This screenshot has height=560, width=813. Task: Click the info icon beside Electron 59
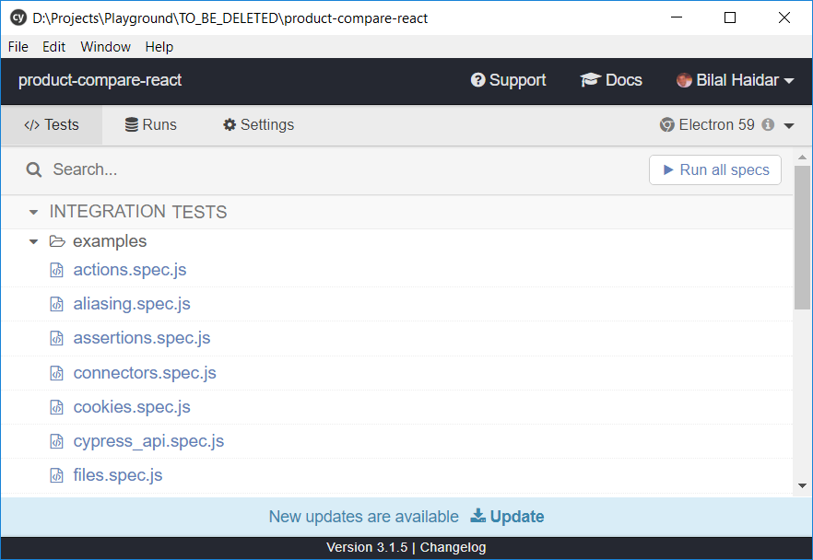(768, 125)
